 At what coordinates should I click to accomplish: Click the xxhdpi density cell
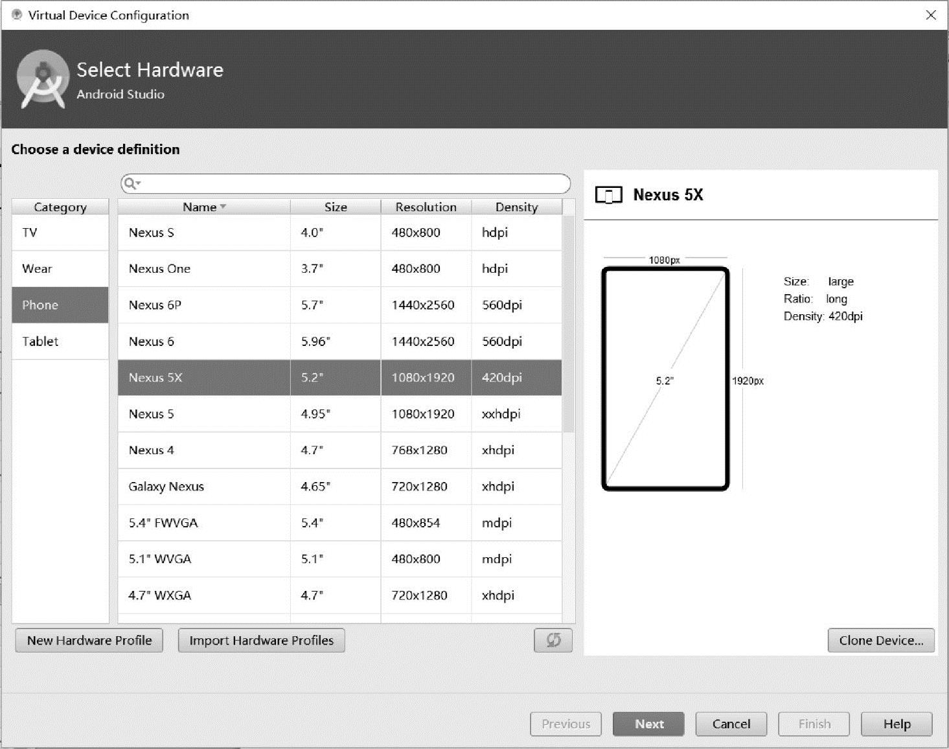point(517,414)
